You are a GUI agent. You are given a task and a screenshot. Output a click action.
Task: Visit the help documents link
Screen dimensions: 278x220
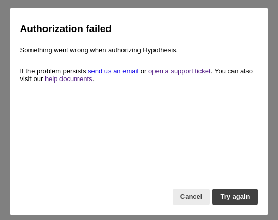69,79
